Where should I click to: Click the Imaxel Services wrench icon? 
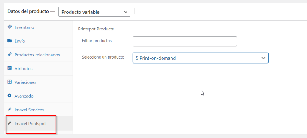[9, 110]
